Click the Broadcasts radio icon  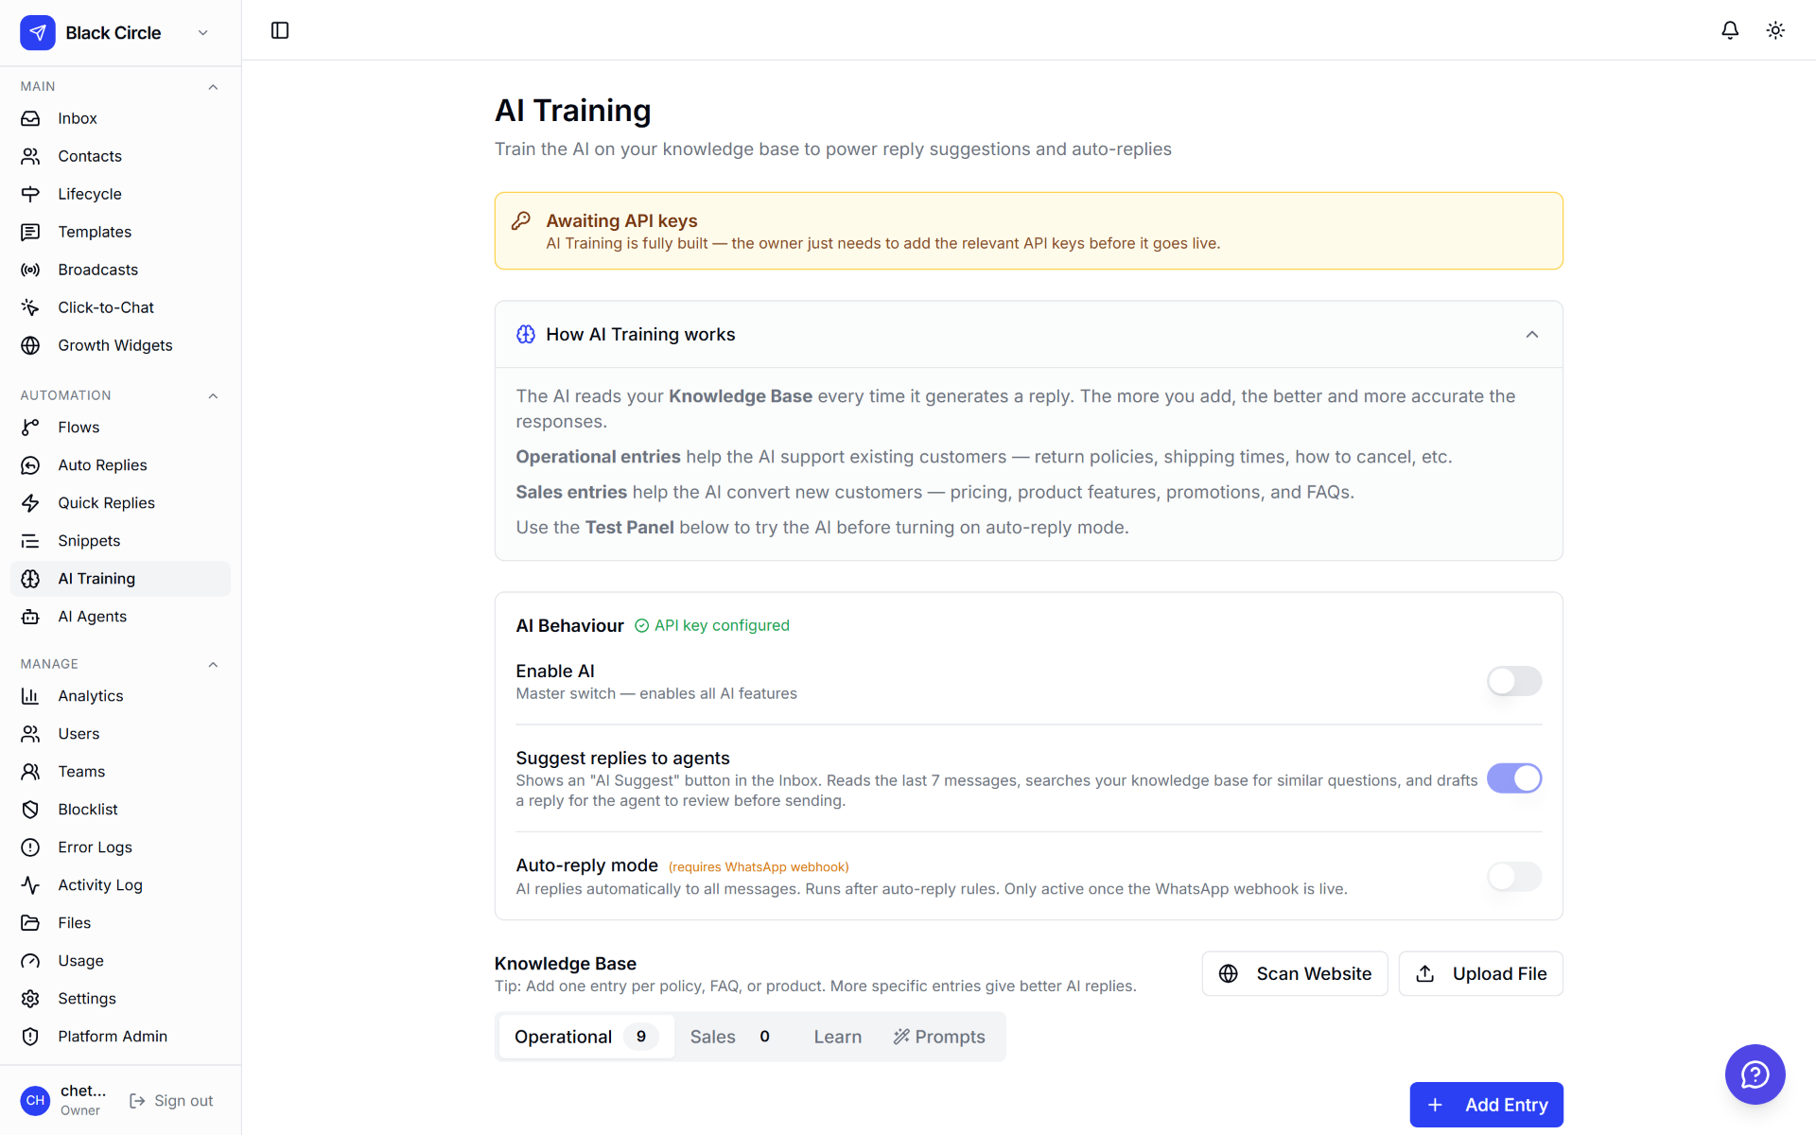30,270
